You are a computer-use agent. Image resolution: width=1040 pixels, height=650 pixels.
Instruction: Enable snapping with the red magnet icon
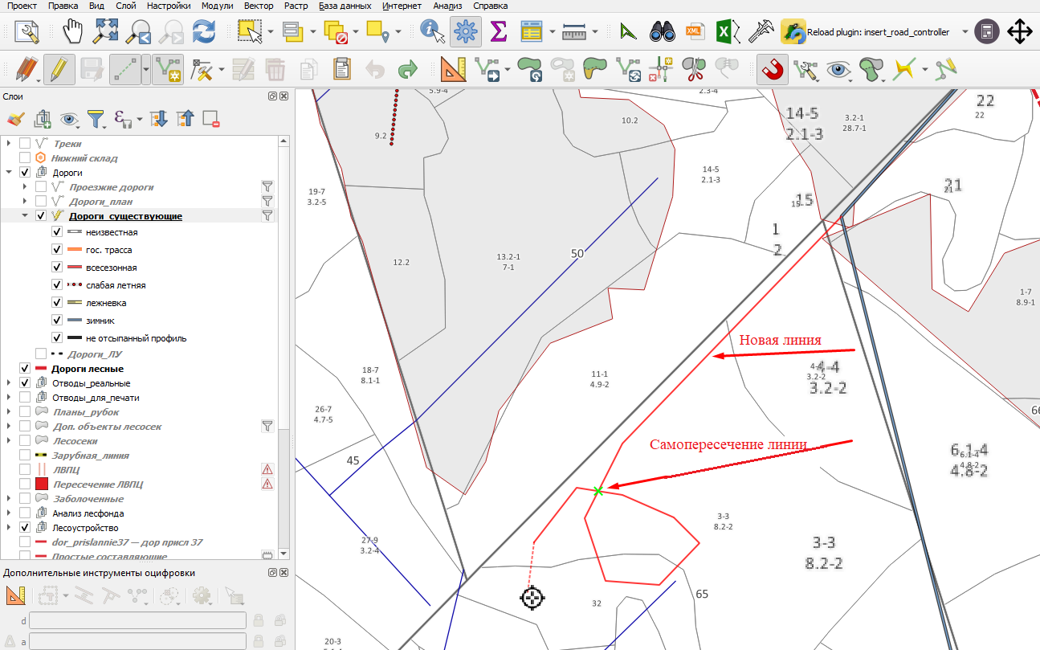coord(772,70)
